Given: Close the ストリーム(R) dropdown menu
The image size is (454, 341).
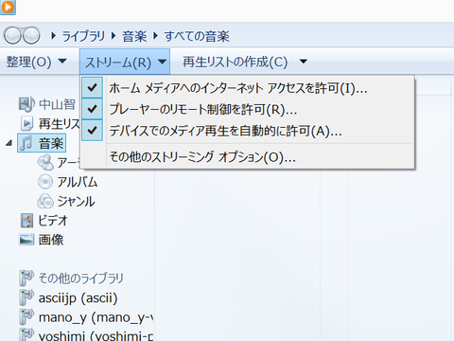Looking at the screenshot, I should pos(125,62).
